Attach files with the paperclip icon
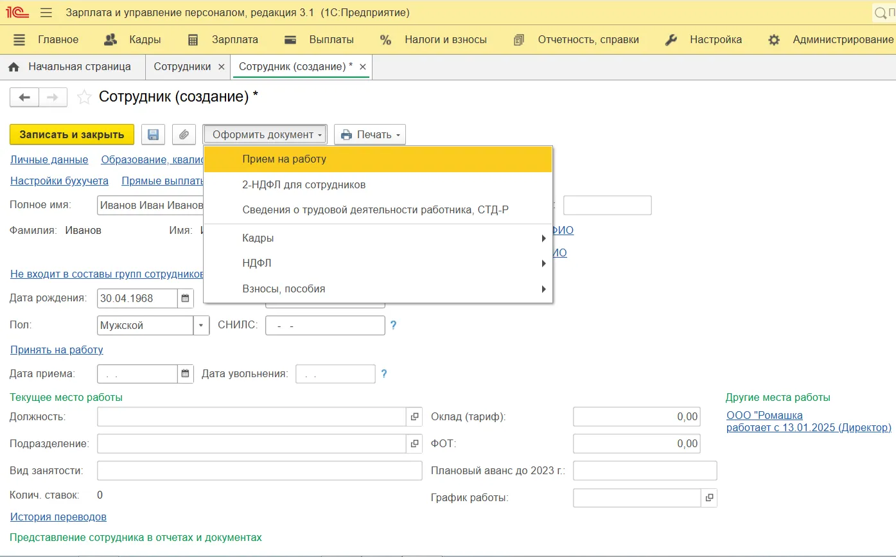Screen dimensions: 896x557 pos(184,135)
